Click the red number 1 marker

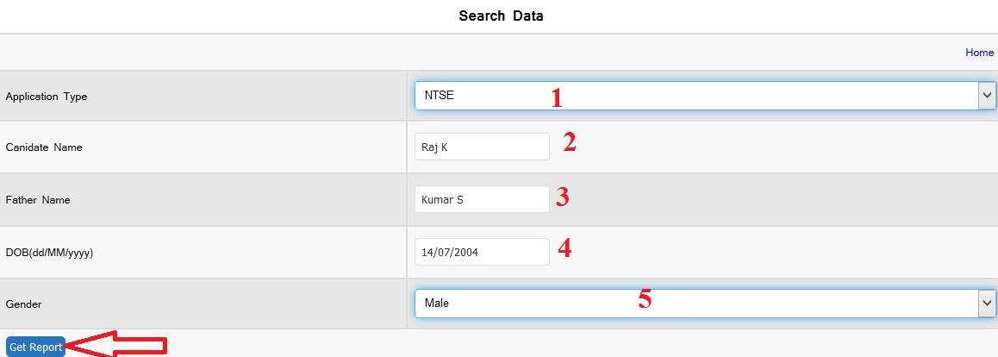pyautogui.click(x=557, y=97)
